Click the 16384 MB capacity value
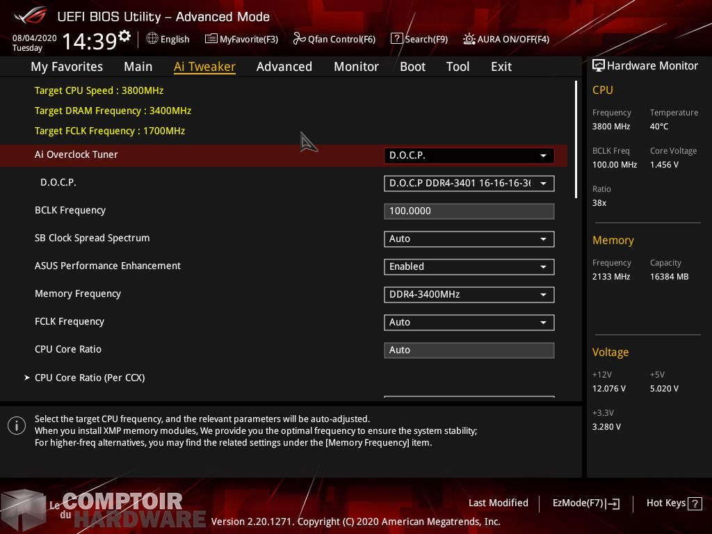This screenshot has width=712, height=534. point(670,277)
